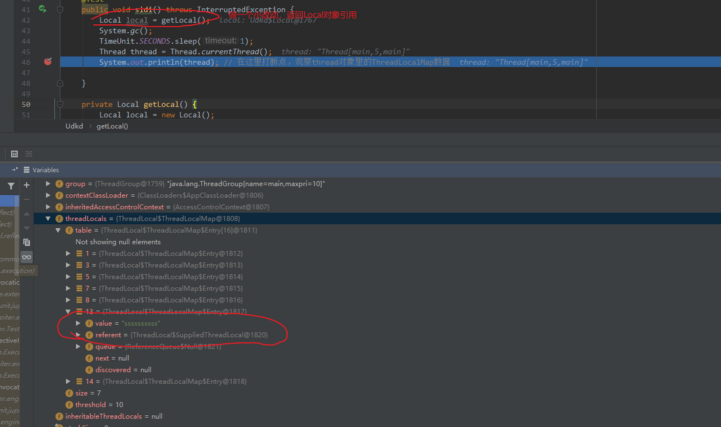Click the field icon of inheritedAccessControlContext
This screenshot has height=427, width=721.
click(59, 207)
